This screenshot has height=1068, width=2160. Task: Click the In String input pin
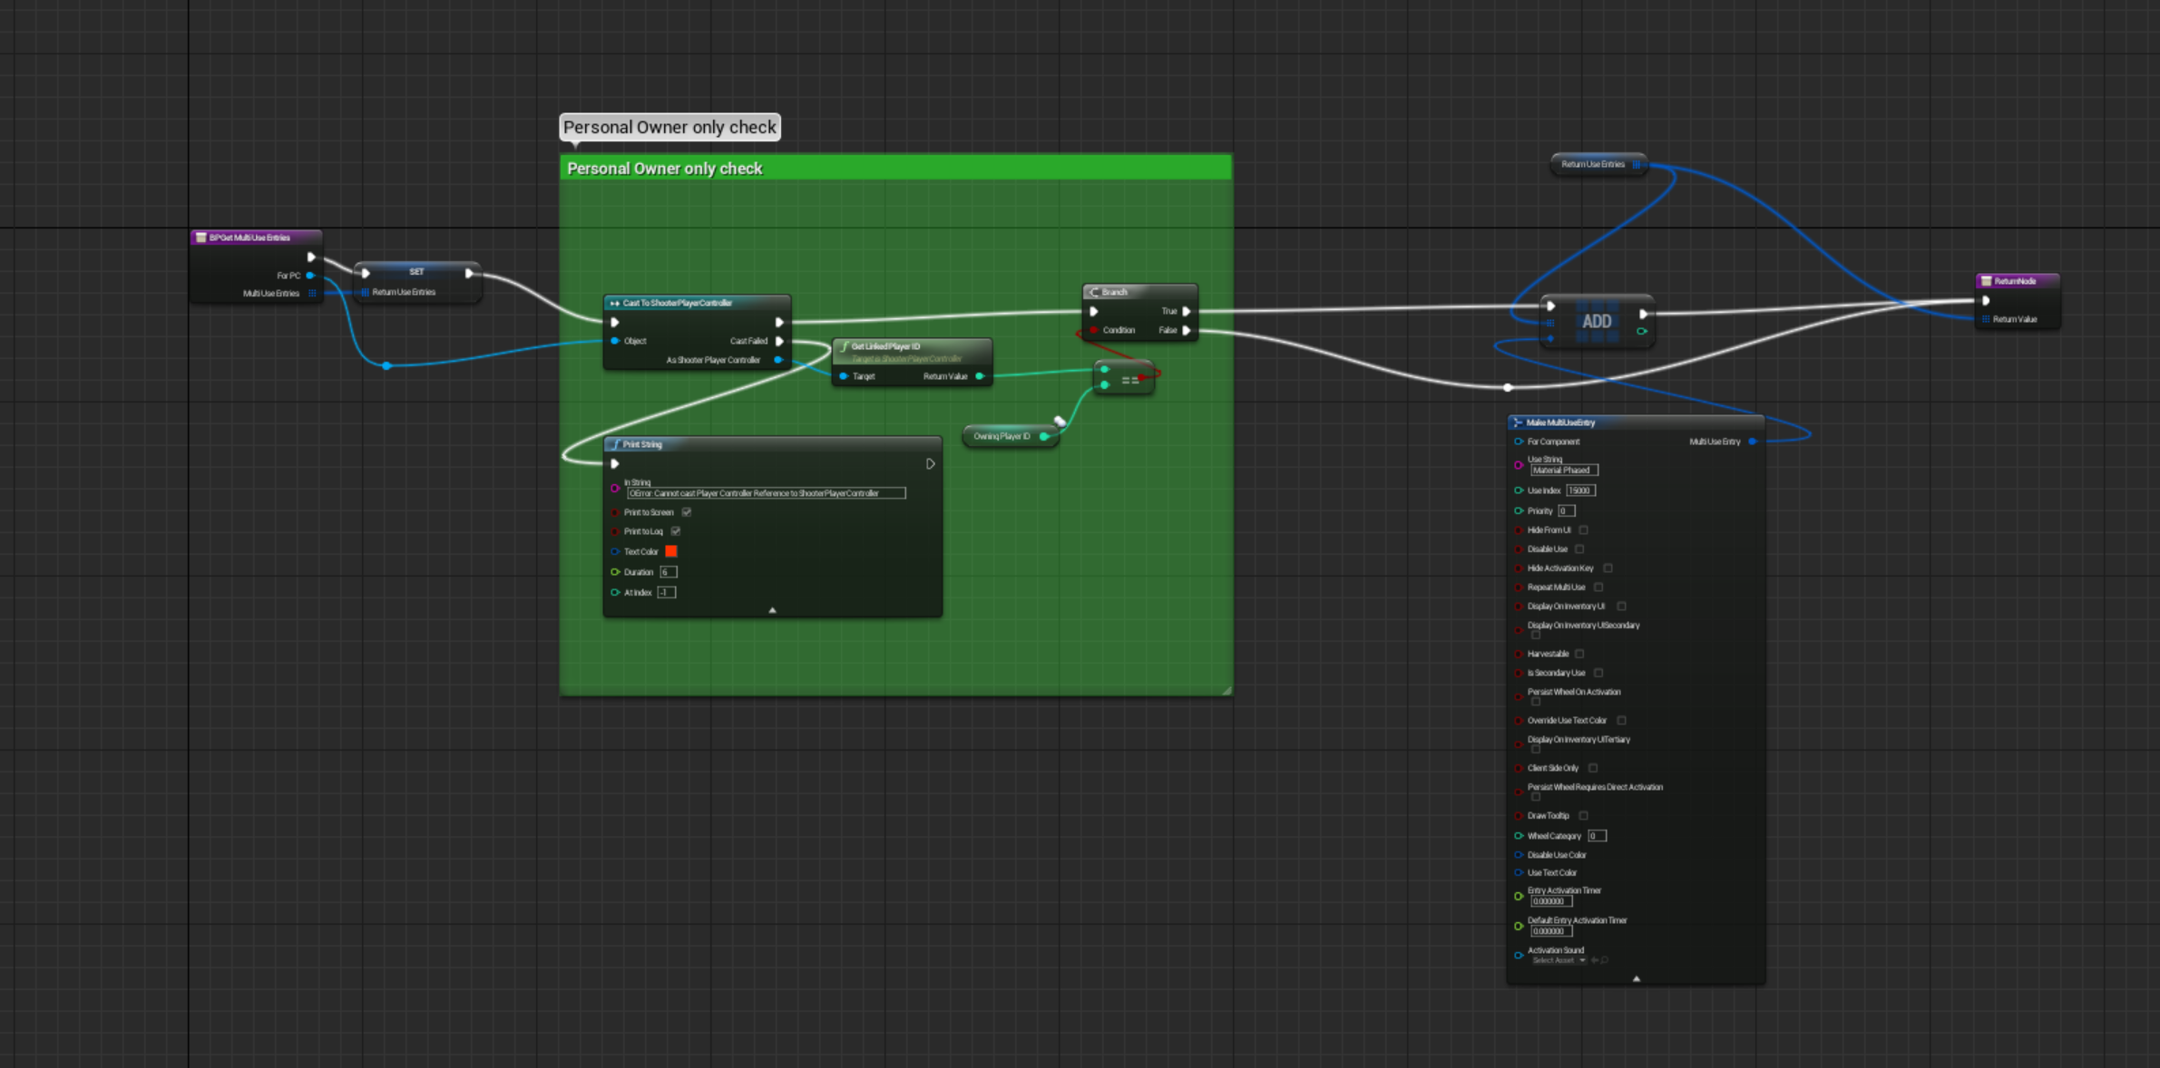coord(615,488)
